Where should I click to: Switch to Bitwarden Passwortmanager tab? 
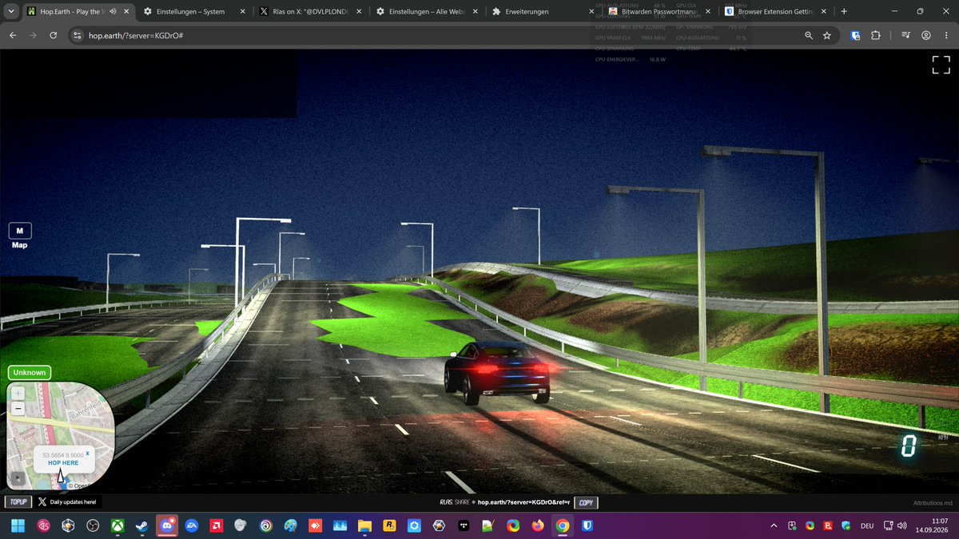[x=658, y=12]
